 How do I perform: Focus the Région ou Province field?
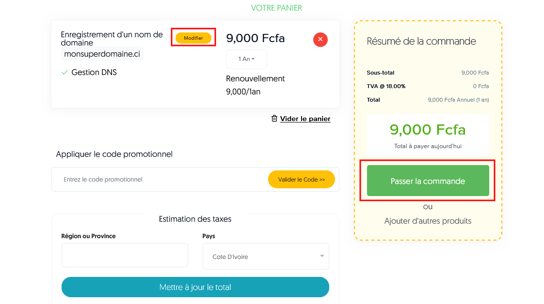125,255
